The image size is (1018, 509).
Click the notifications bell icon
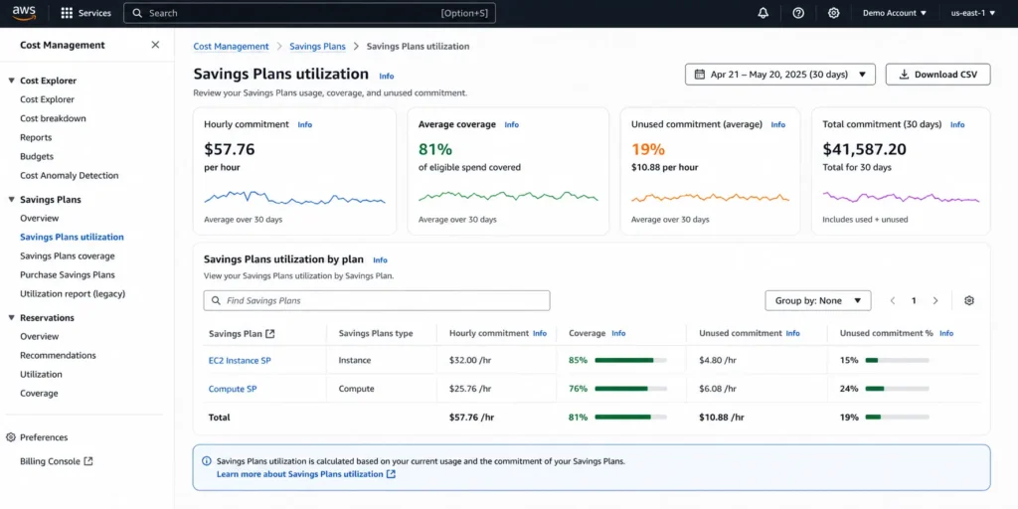click(x=763, y=13)
